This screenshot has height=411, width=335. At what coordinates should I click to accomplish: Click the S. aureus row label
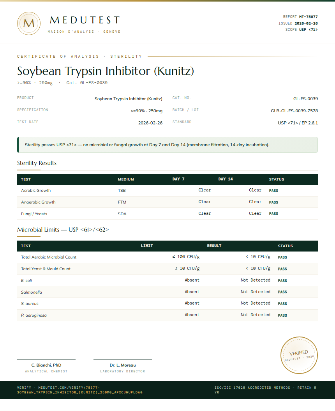30,303
